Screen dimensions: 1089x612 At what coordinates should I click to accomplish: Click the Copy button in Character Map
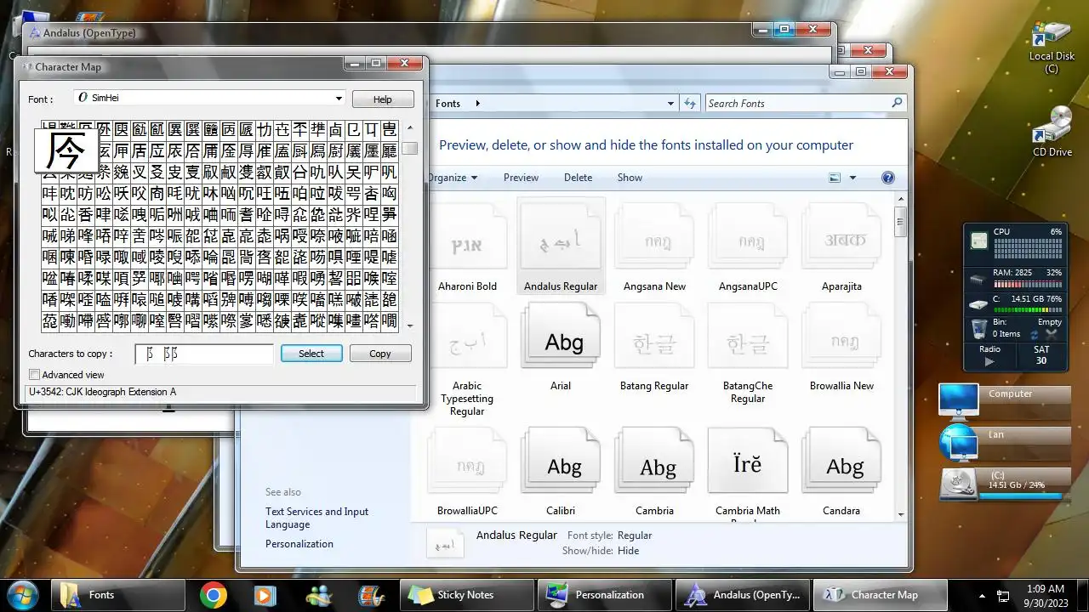(x=380, y=354)
